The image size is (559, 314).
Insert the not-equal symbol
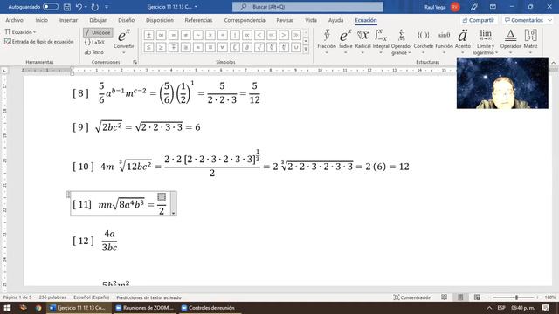185,35
